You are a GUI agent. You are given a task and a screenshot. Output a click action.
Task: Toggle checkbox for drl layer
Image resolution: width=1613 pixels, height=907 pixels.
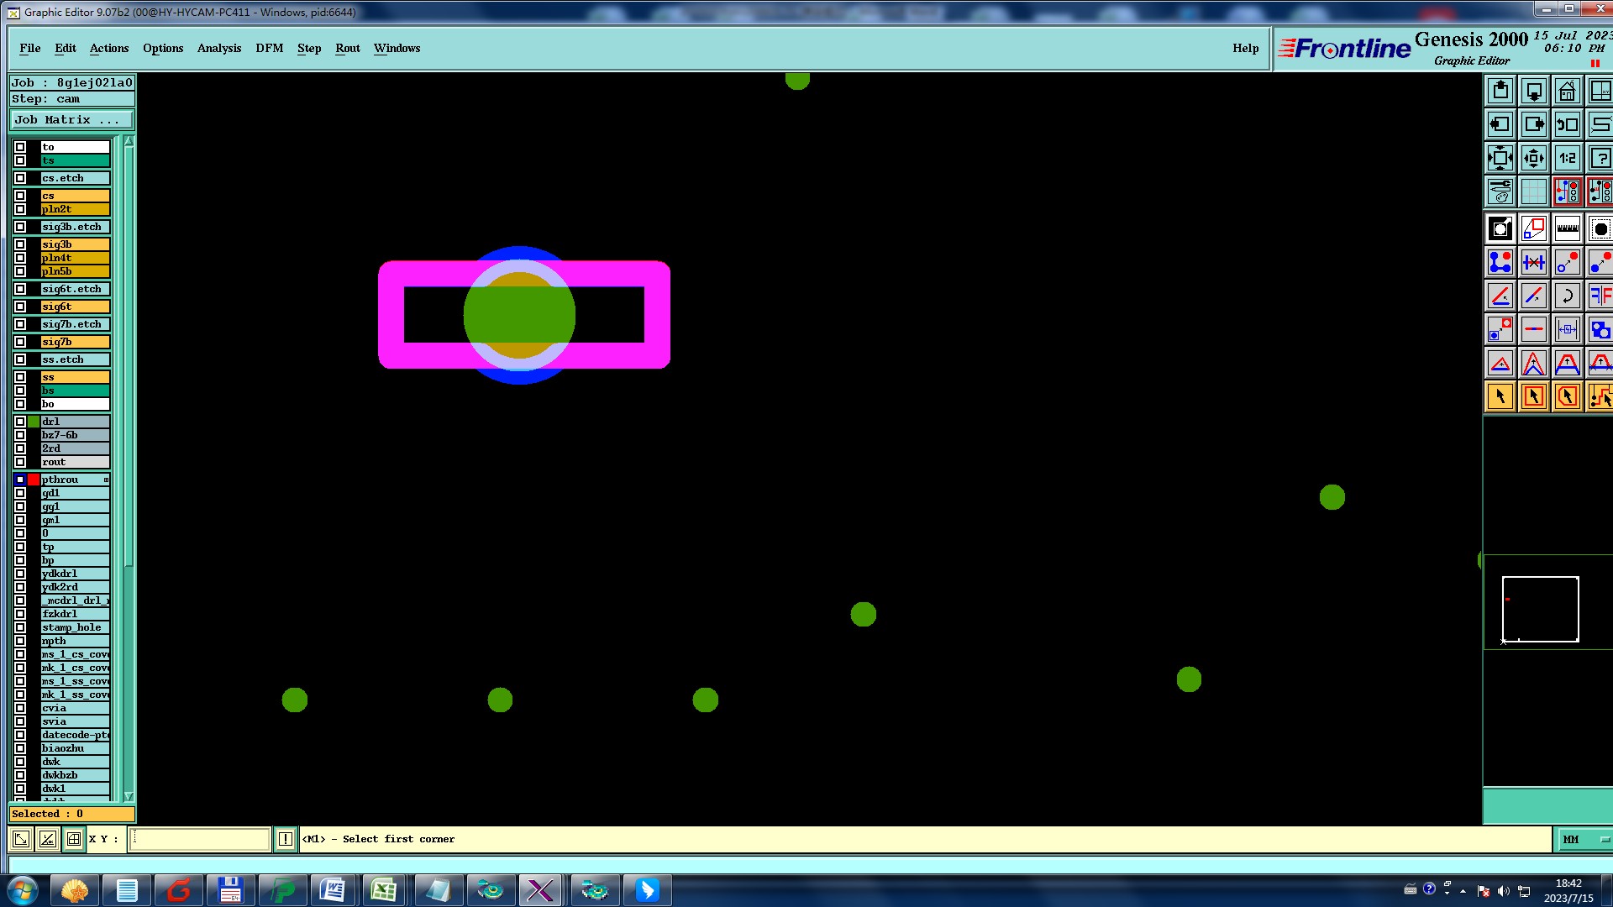pos(20,422)
